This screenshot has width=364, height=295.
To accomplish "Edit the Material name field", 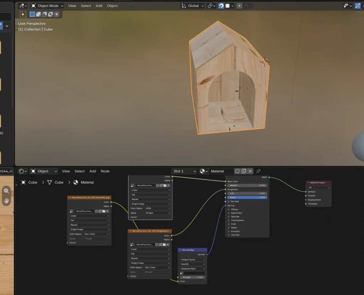I will pos(221,171).
